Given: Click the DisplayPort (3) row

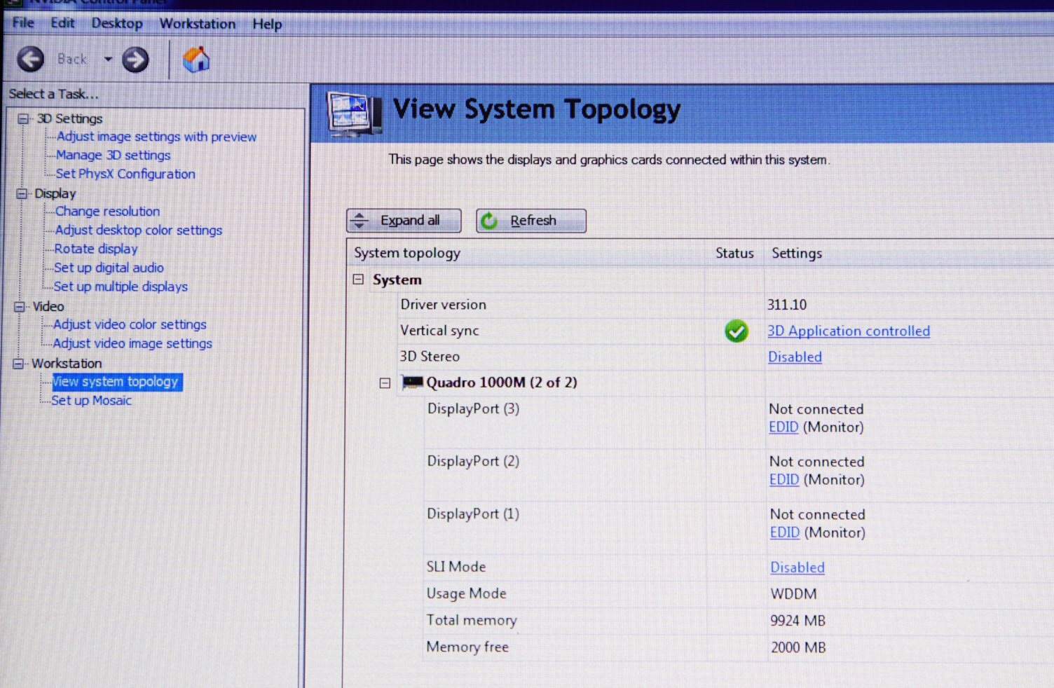Looking at the screenshot, I should (x=473, y=408).
